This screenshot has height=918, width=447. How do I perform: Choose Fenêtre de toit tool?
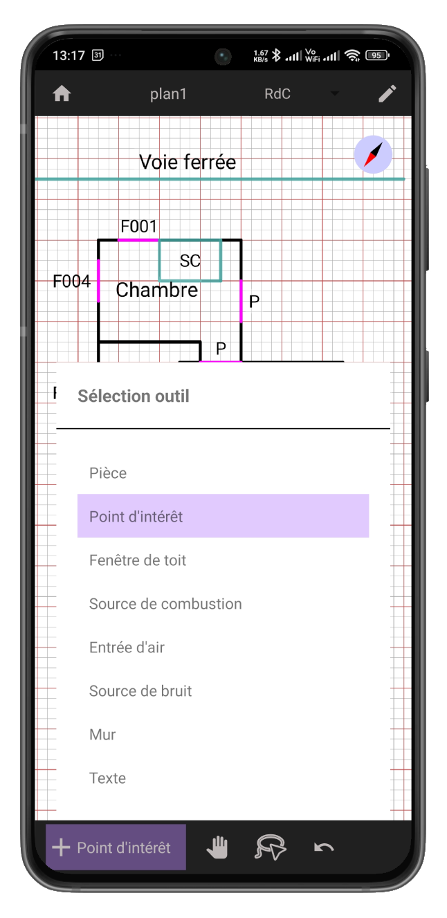[138, 560]
